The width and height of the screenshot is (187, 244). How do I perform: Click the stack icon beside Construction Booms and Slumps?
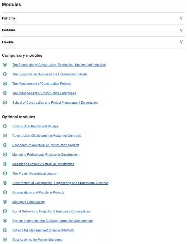tap(5, 126)
